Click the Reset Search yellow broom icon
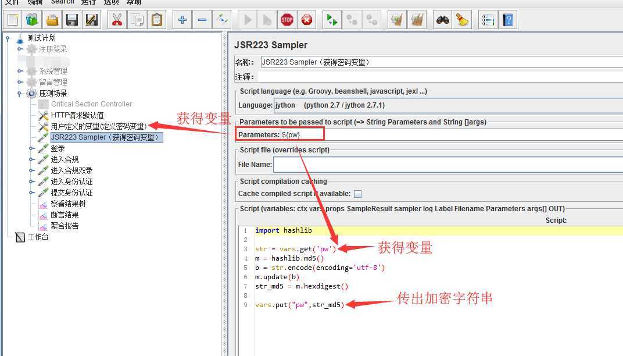 (462, 20)
